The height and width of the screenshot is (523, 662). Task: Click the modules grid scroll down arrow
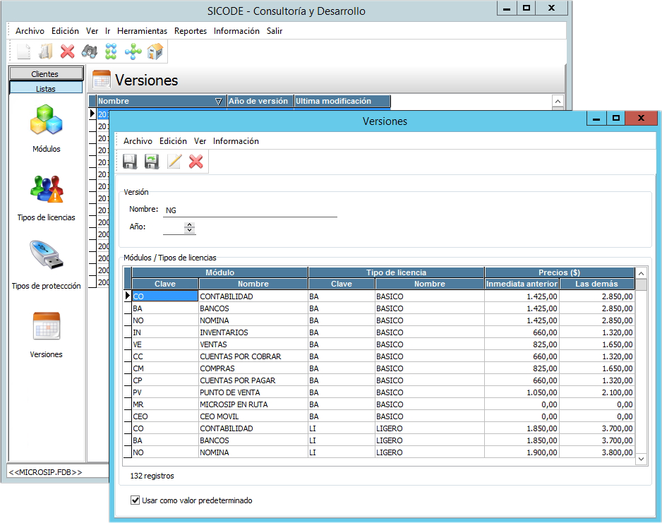641,459
